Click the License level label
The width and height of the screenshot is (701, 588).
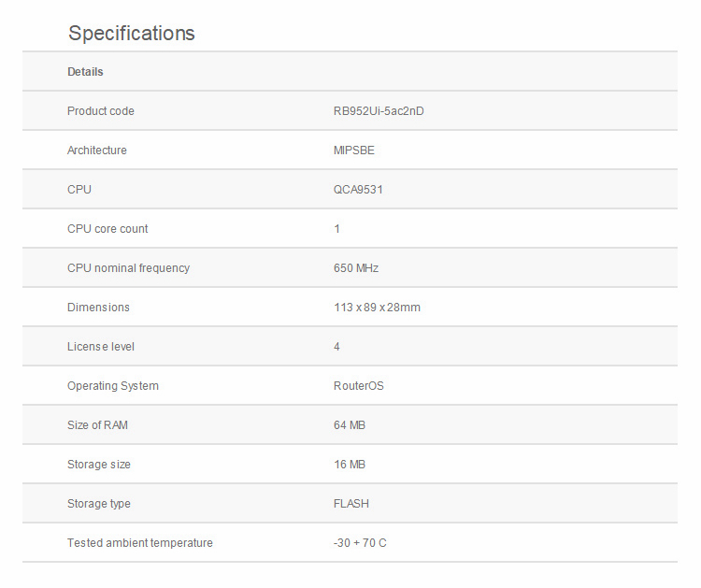[x=101, y=347]
